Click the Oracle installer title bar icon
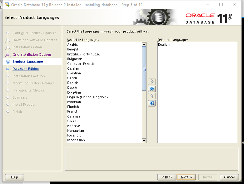Screen dimensions: 244x184 pos(7,5)
